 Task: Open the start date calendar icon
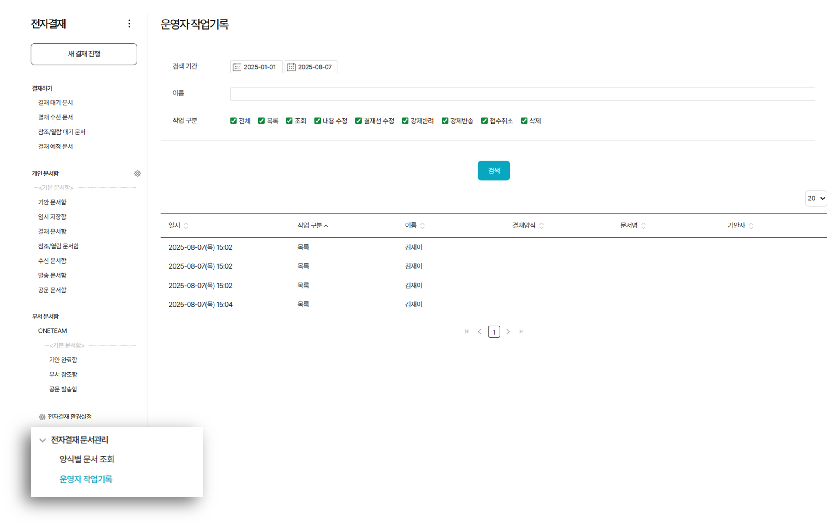[x=237, y=67]
